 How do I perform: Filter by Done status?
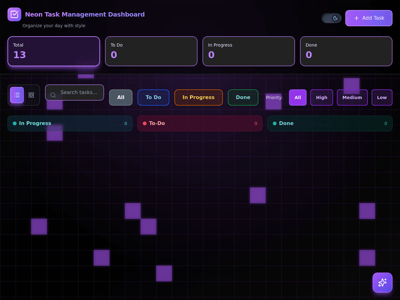pos(243,97)
